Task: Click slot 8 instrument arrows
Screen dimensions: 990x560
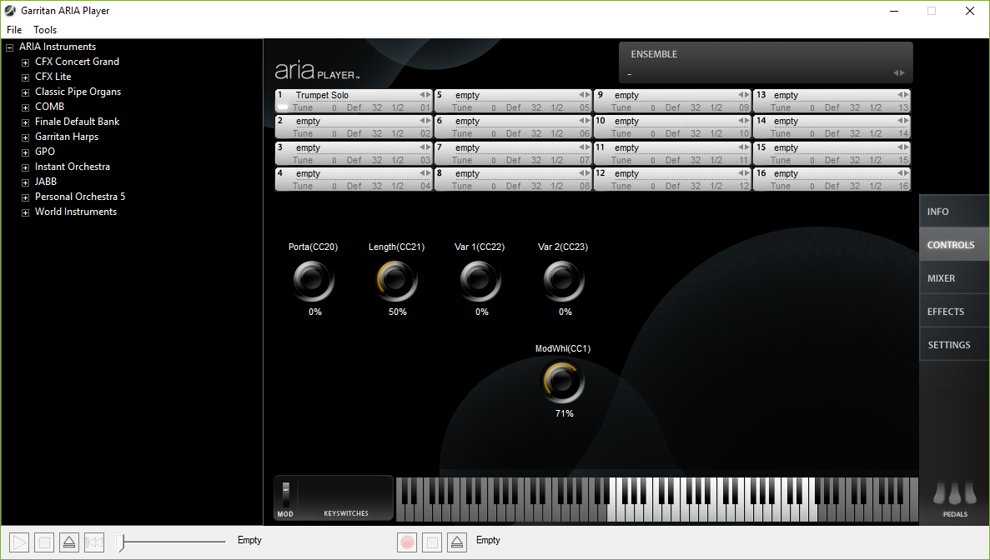Action: coord(585,172)
